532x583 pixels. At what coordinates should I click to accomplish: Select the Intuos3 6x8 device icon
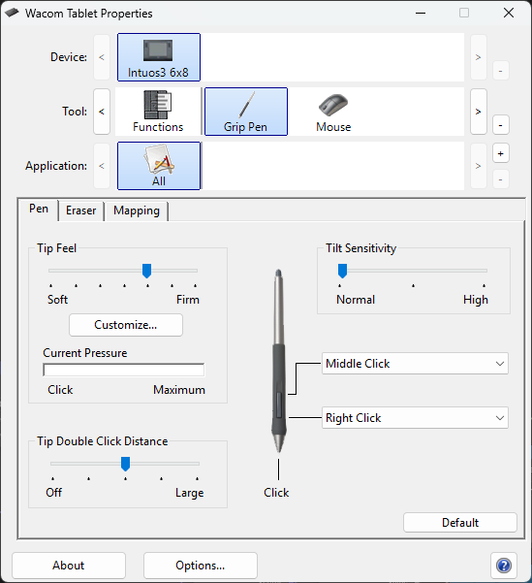tap(159, 57)
